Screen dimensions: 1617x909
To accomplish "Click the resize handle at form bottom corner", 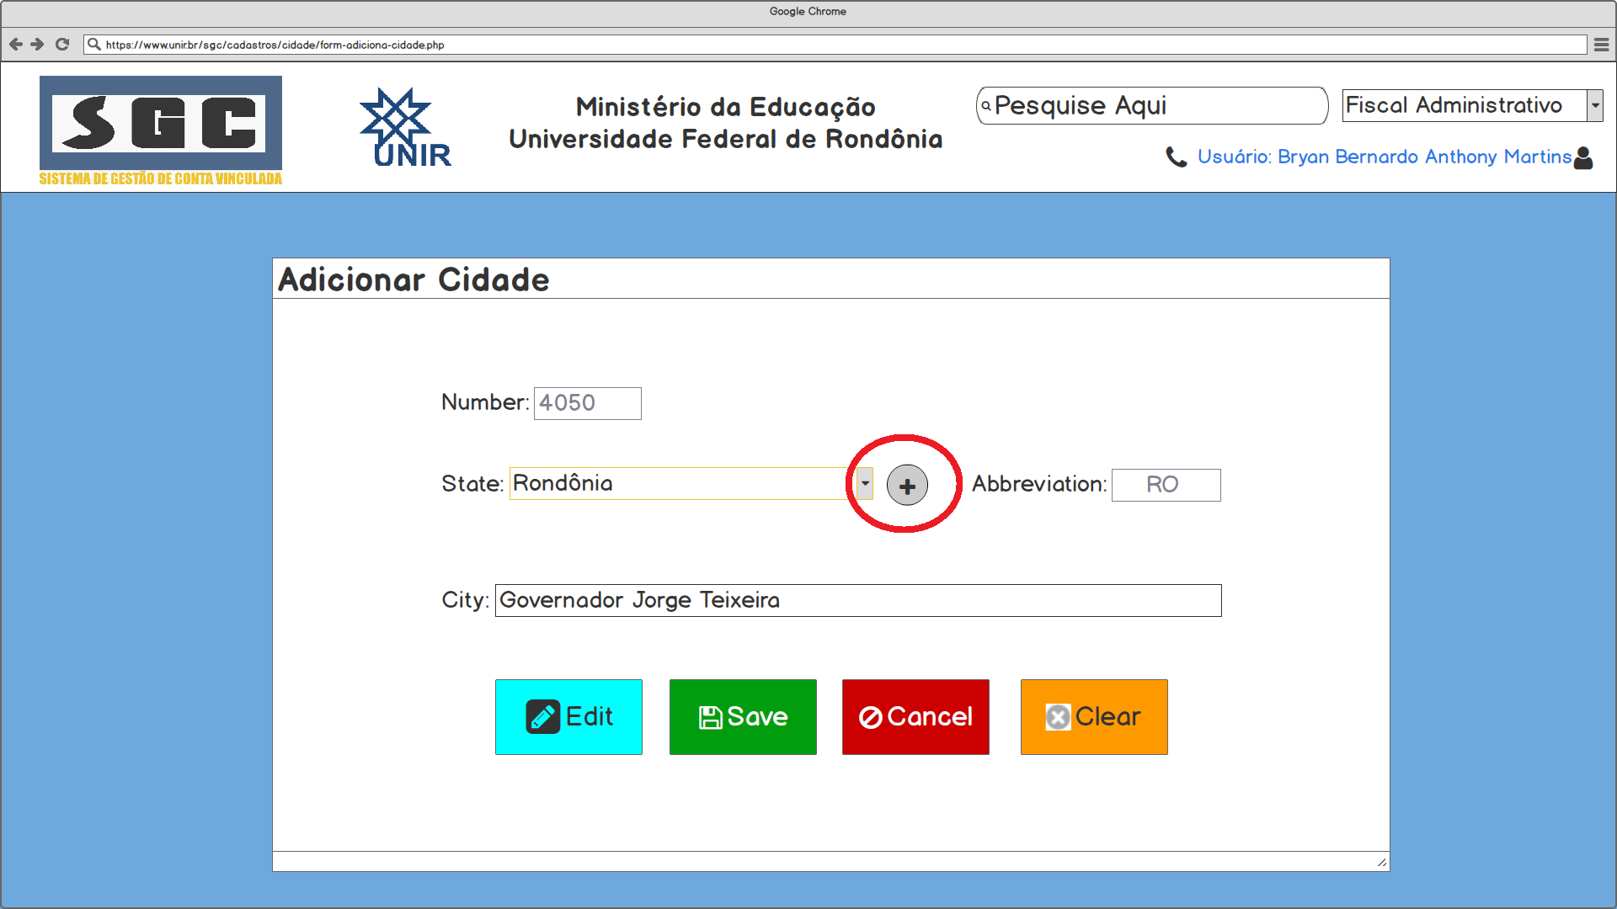I will (x=1380, y=861).
